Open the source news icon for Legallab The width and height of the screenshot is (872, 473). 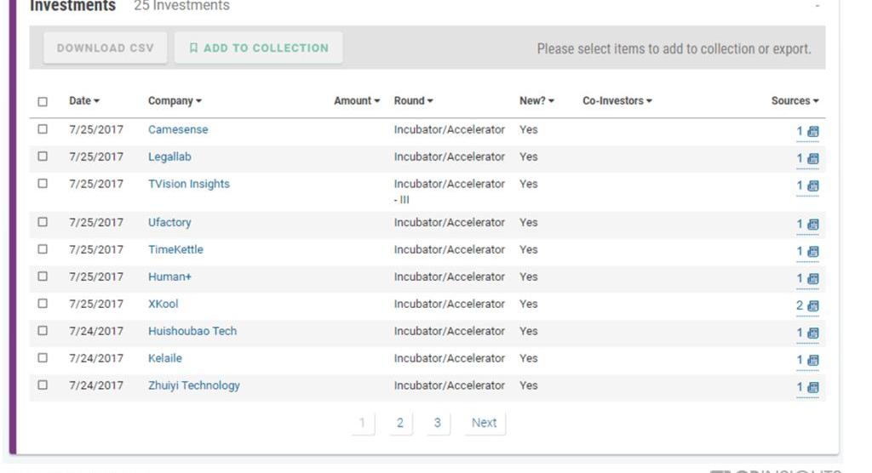812,159
